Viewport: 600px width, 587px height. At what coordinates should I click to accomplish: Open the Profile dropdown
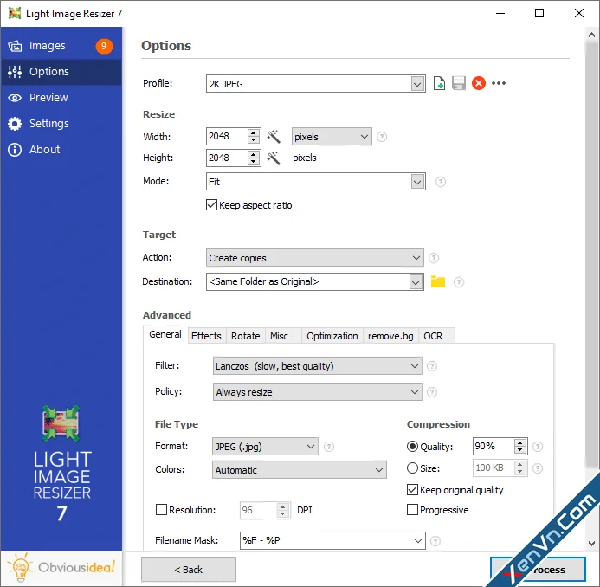[x=417, y=84]
